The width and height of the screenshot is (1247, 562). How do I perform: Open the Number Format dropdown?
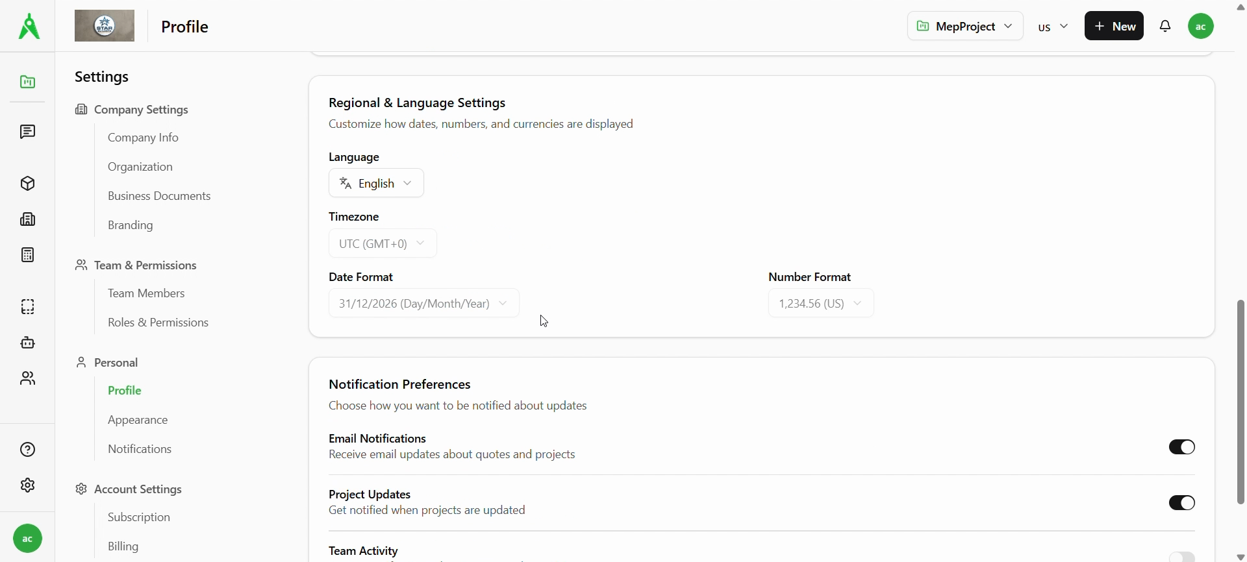click(x=820, y=304)
